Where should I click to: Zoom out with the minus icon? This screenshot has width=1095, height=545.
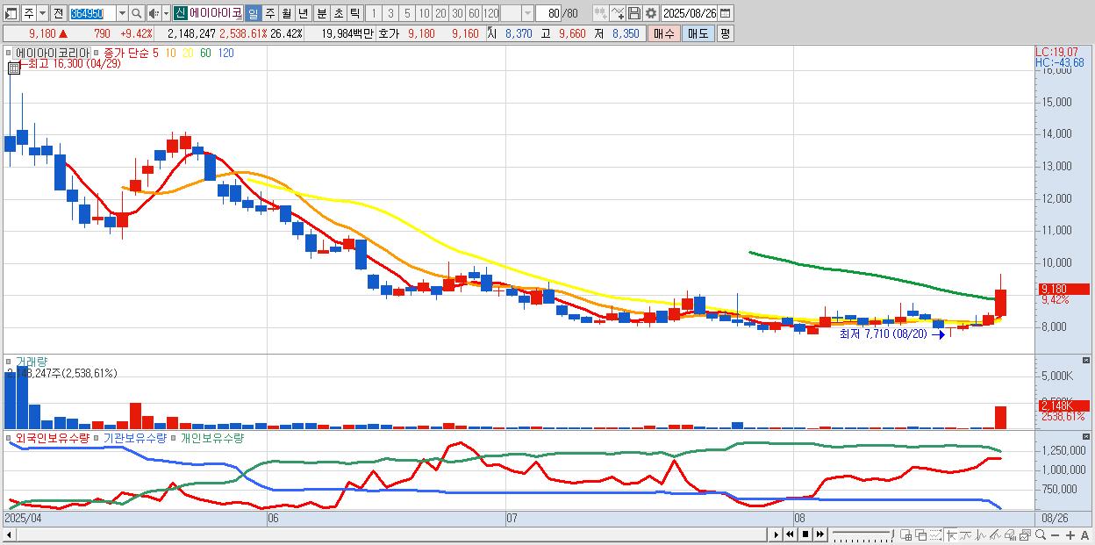[1055, 535]
